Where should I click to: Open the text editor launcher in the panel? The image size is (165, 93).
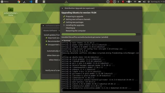(x=36, y=2)
